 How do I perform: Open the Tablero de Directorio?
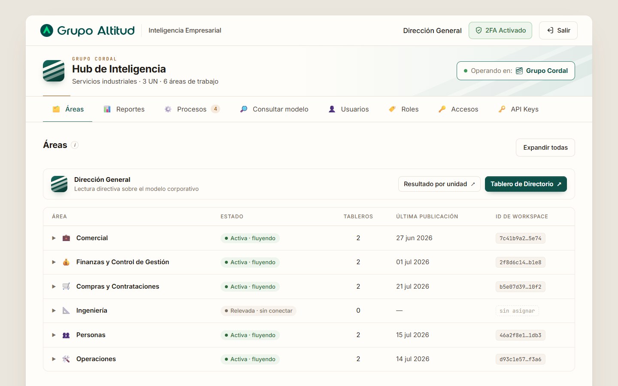pyautogui.click(x=526, y=184)
